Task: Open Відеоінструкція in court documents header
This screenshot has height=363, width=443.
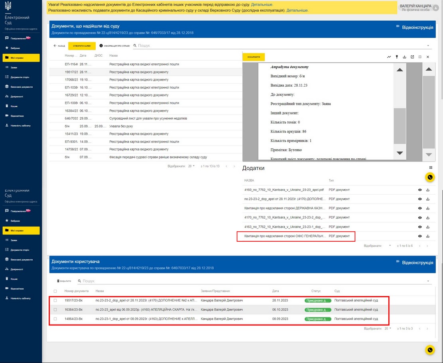Action: [x=414, y=27]
